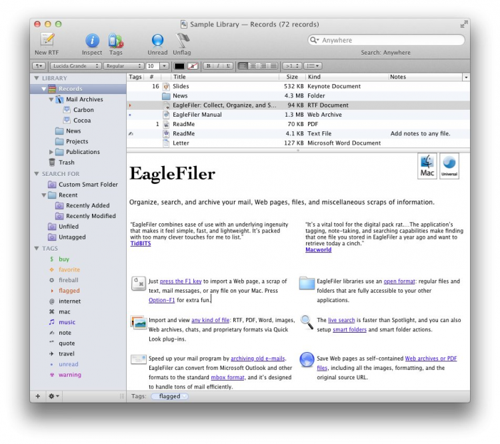Viewport: 500px width, 444px height.
Task: Justify the text
Action: point(273,66)
